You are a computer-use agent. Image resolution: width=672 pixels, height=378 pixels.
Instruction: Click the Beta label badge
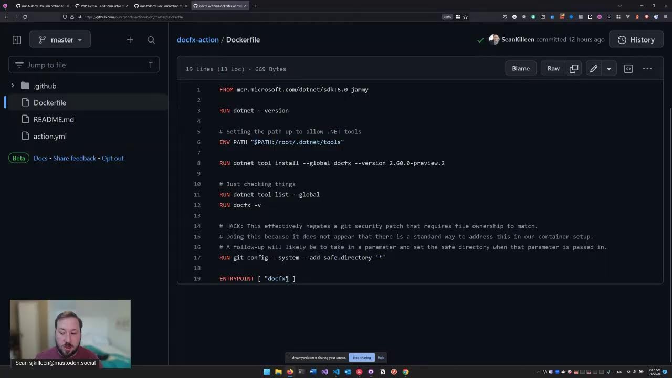pos(19,158)
